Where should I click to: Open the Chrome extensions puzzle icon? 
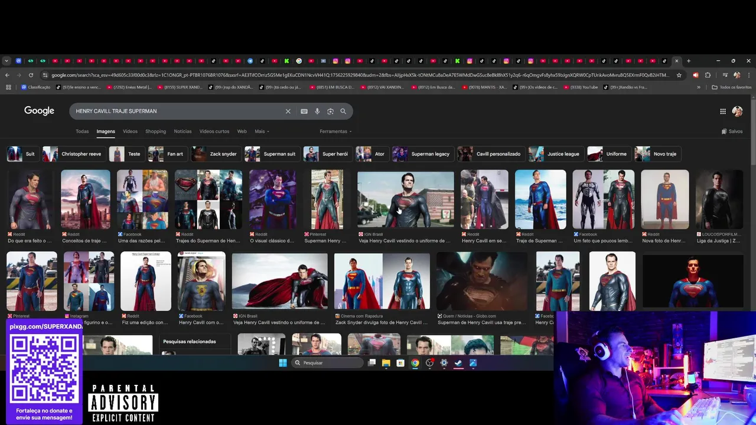tap(708, 75)
